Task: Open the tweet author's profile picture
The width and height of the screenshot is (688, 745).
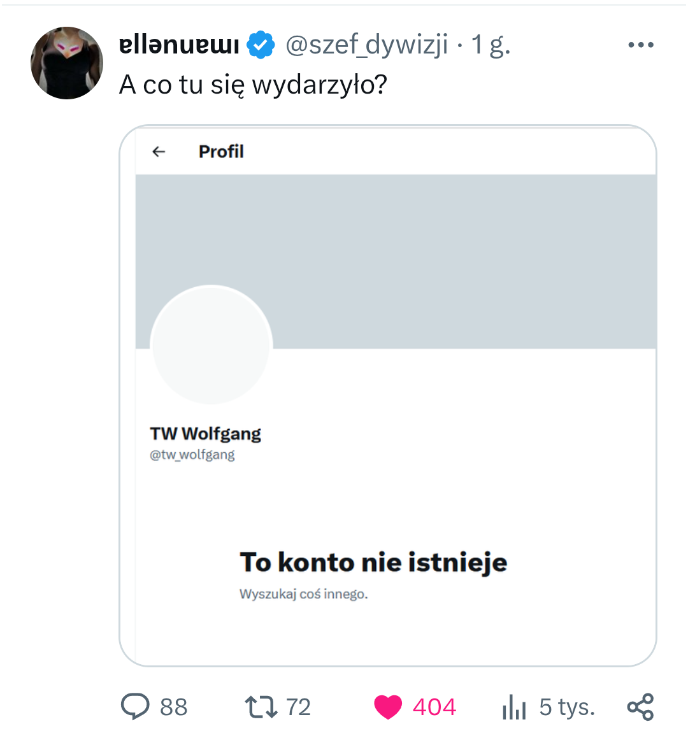Action: tap(67, 63)
